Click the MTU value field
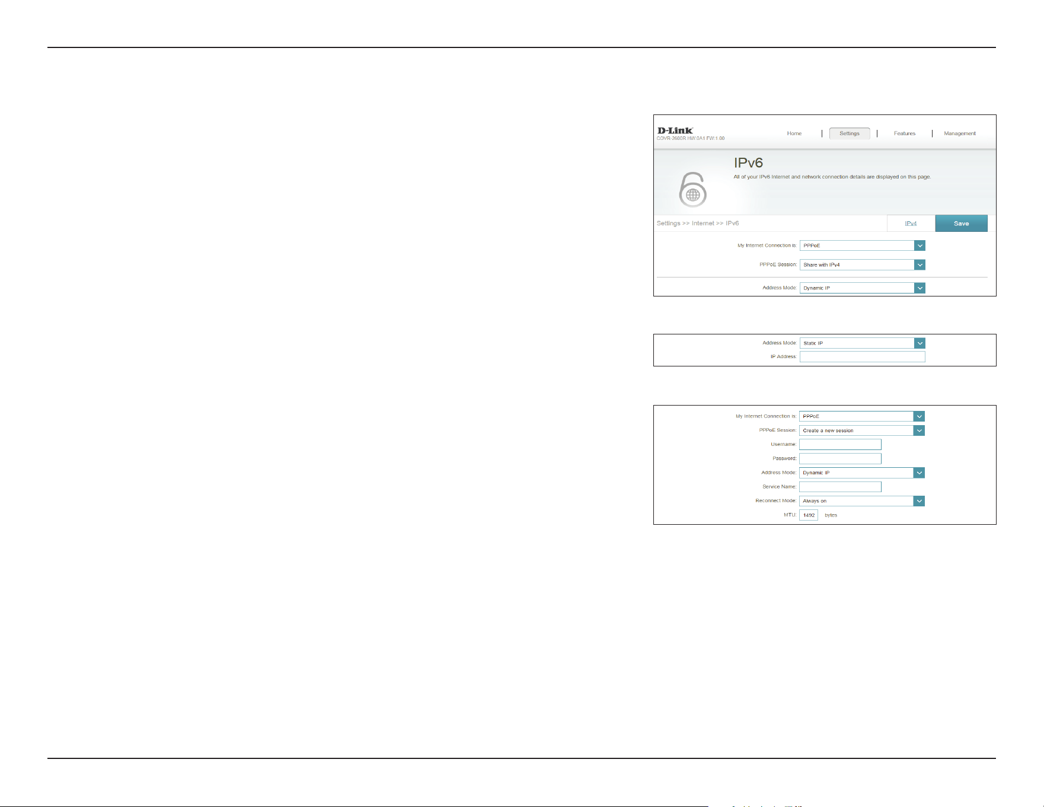The image size is (1044, 807). pos(809,515)
